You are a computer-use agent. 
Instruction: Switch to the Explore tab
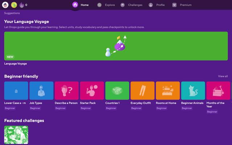[110, 5]
